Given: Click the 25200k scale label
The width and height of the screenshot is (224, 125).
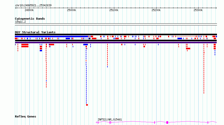Looking at the screenshot, I should (x=156, y=10).
